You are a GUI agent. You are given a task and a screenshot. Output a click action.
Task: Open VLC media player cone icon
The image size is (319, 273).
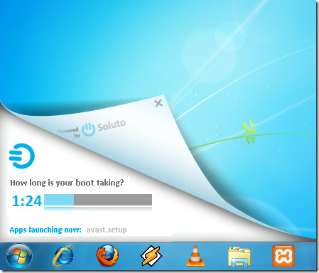pos(195,256)
